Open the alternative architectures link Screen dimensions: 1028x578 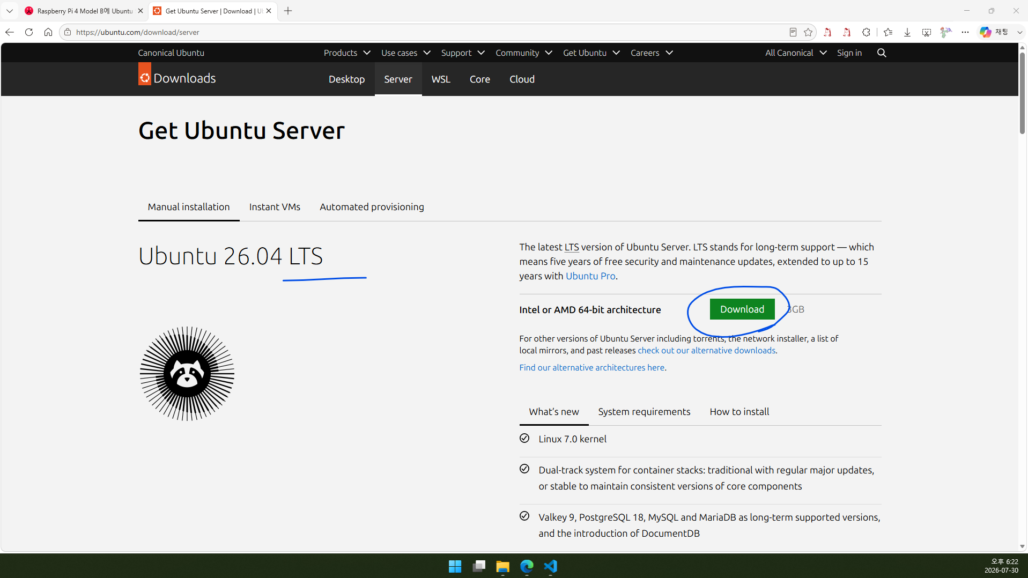tap(591, 368)
